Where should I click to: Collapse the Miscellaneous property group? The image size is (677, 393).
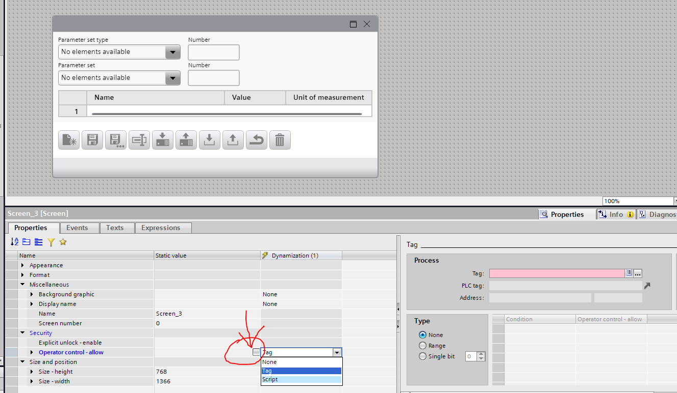point(22,285)
